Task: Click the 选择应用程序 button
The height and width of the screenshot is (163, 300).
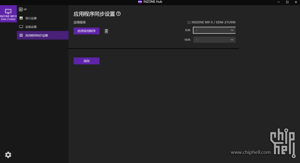Action: point(86,31)
